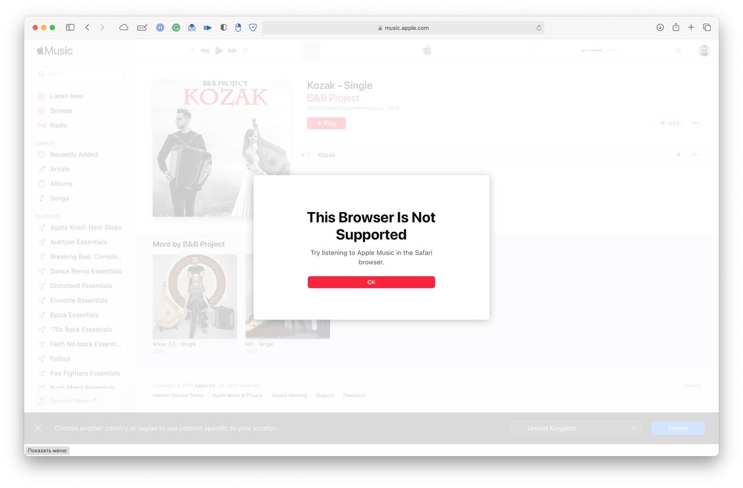Click the Play button in the player bar
Image resolution: width=743 pixels, height=488 pixels.
click(x=219, y=51)
